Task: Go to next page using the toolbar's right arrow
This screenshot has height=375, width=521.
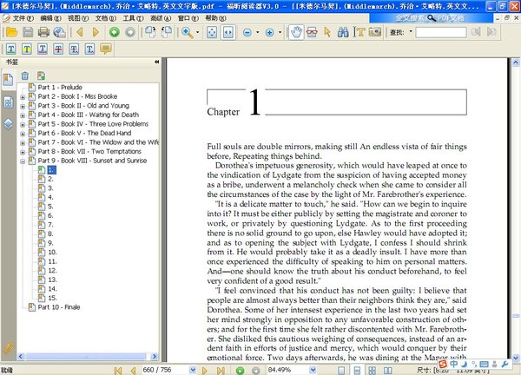Action: click(96, 32)
